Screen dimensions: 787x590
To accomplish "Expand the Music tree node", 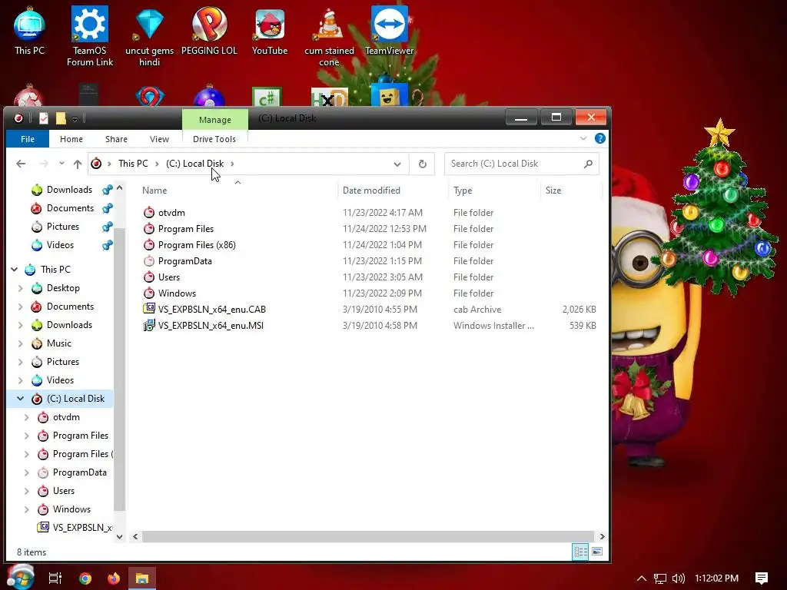I will [21, 343].
